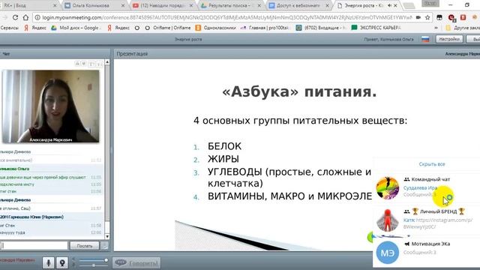Click the Командный чат colorful avatar
The image size is (480, 270).
[387, 187]
